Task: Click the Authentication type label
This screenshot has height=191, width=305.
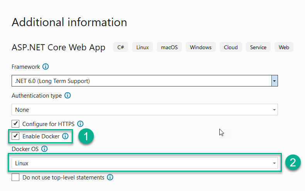Action: (37, 96)
